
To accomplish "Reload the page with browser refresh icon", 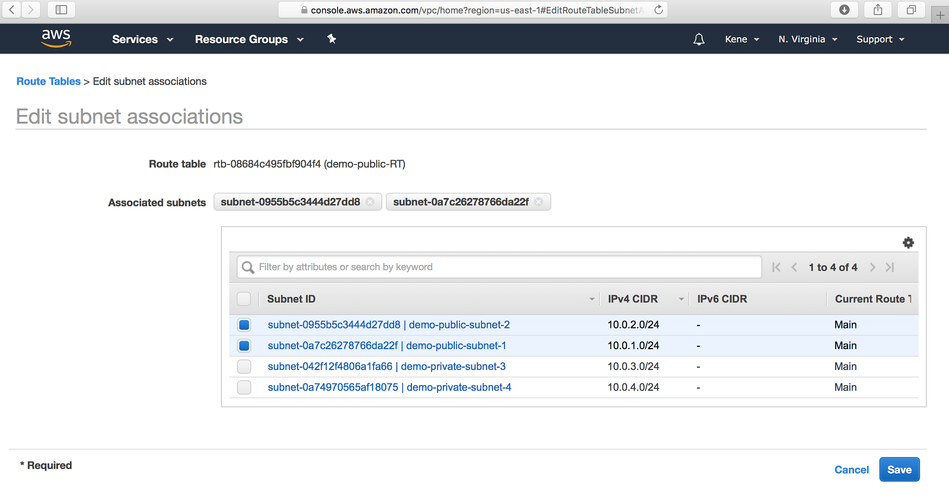I will pos(658,10).
